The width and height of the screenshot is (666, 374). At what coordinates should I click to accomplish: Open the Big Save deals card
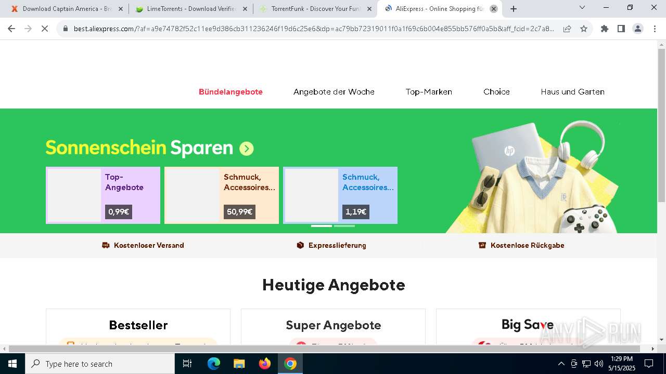tap(528, 326)
